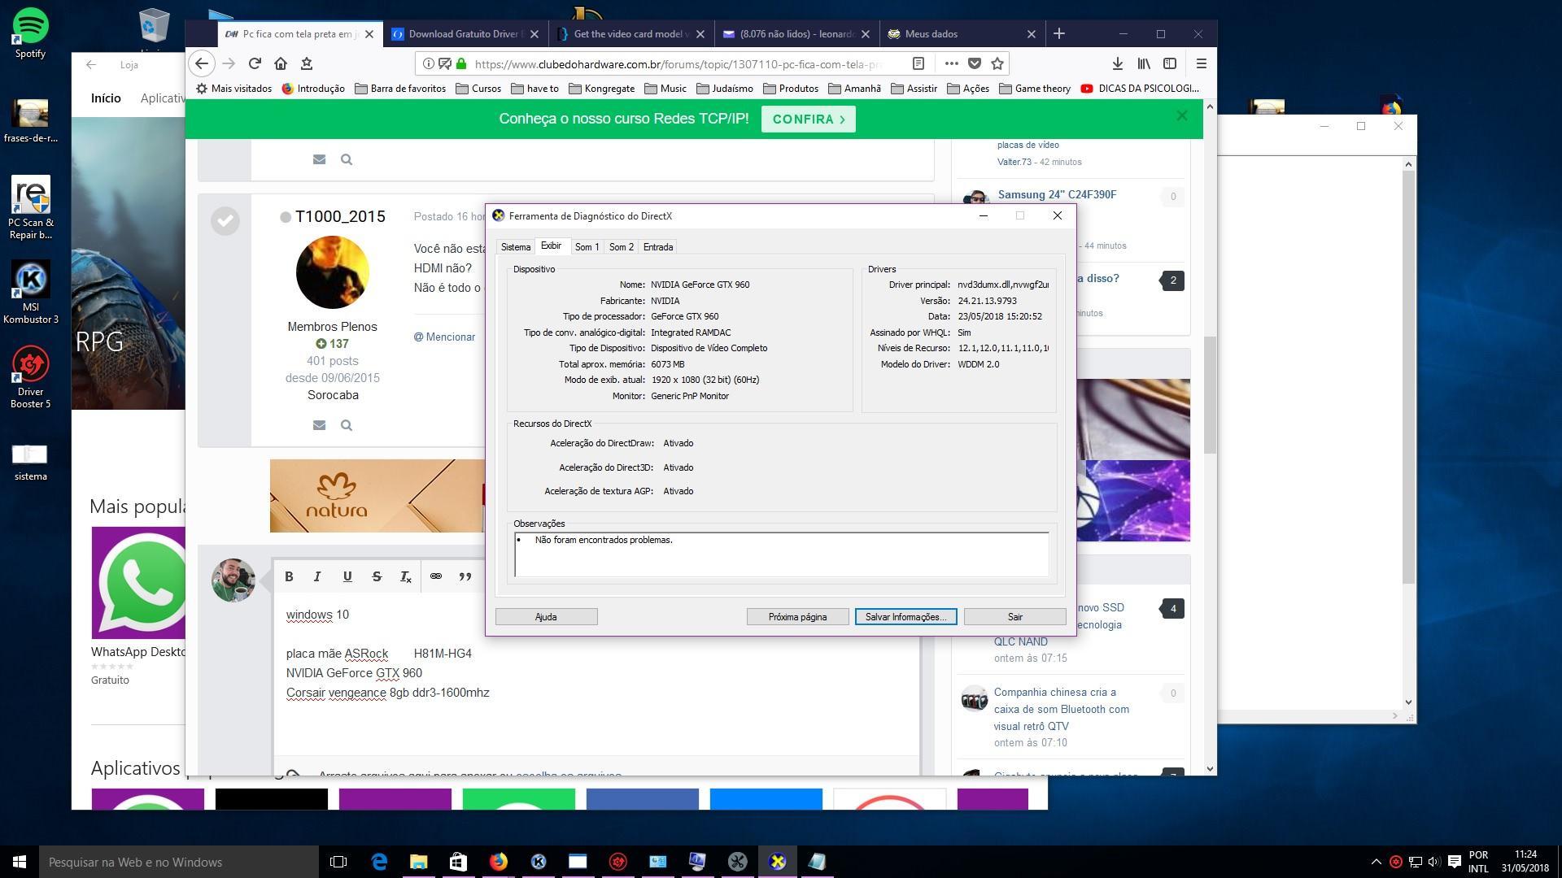Apply underline formatting in reply editor
The width and height of the screenshot is (1562, 878).
(x=347, y=576)
